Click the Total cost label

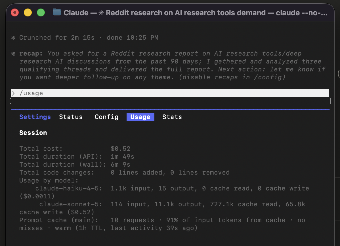point(41,149)
